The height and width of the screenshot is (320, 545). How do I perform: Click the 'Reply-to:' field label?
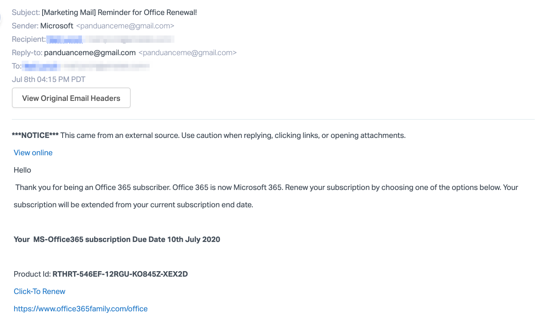(27, 53)
